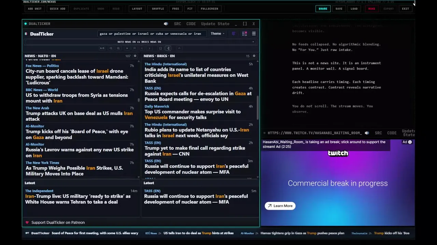Viewport: 437px width, 245px height.
Task: Click the zoom-out magnifier in the feed toolbar
Action: pyautogui.click(x=111, y=48)
